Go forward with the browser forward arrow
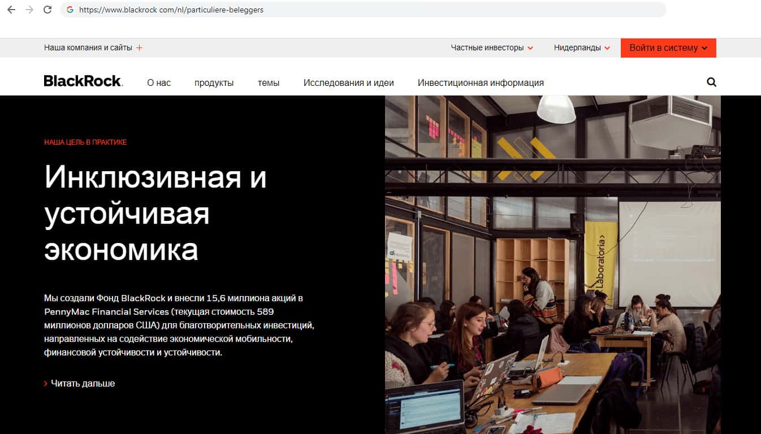The image size is (761, 434). point(29,10)
